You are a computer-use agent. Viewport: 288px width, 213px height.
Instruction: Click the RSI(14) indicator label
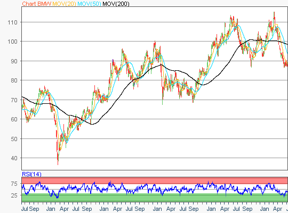pos(31,174)
